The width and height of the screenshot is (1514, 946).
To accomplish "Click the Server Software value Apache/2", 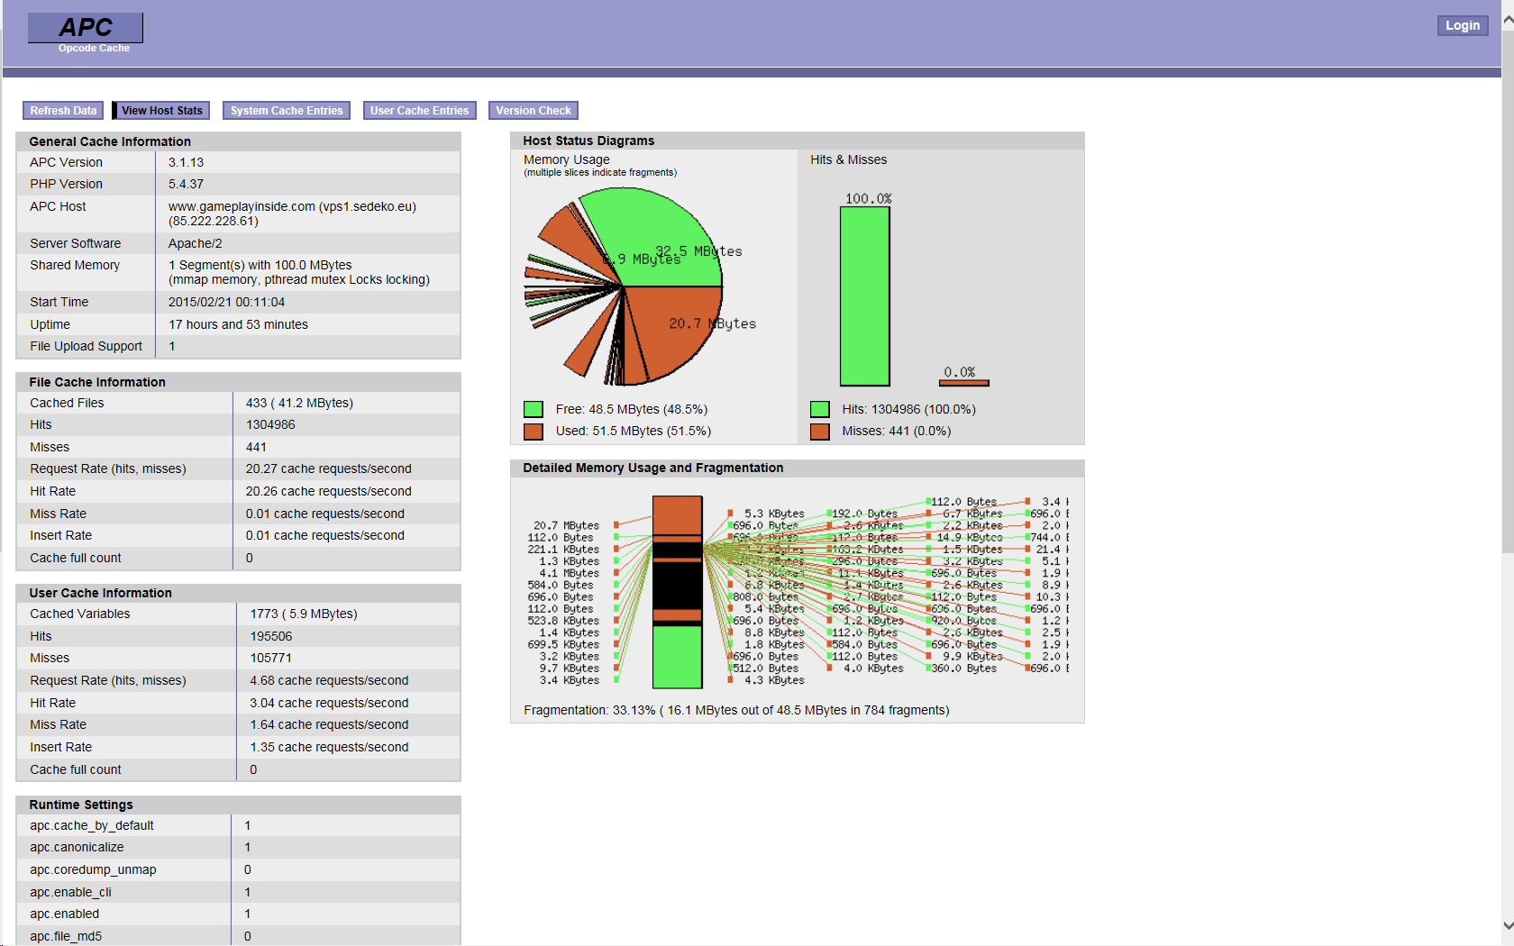I will [x=196, y=243].
